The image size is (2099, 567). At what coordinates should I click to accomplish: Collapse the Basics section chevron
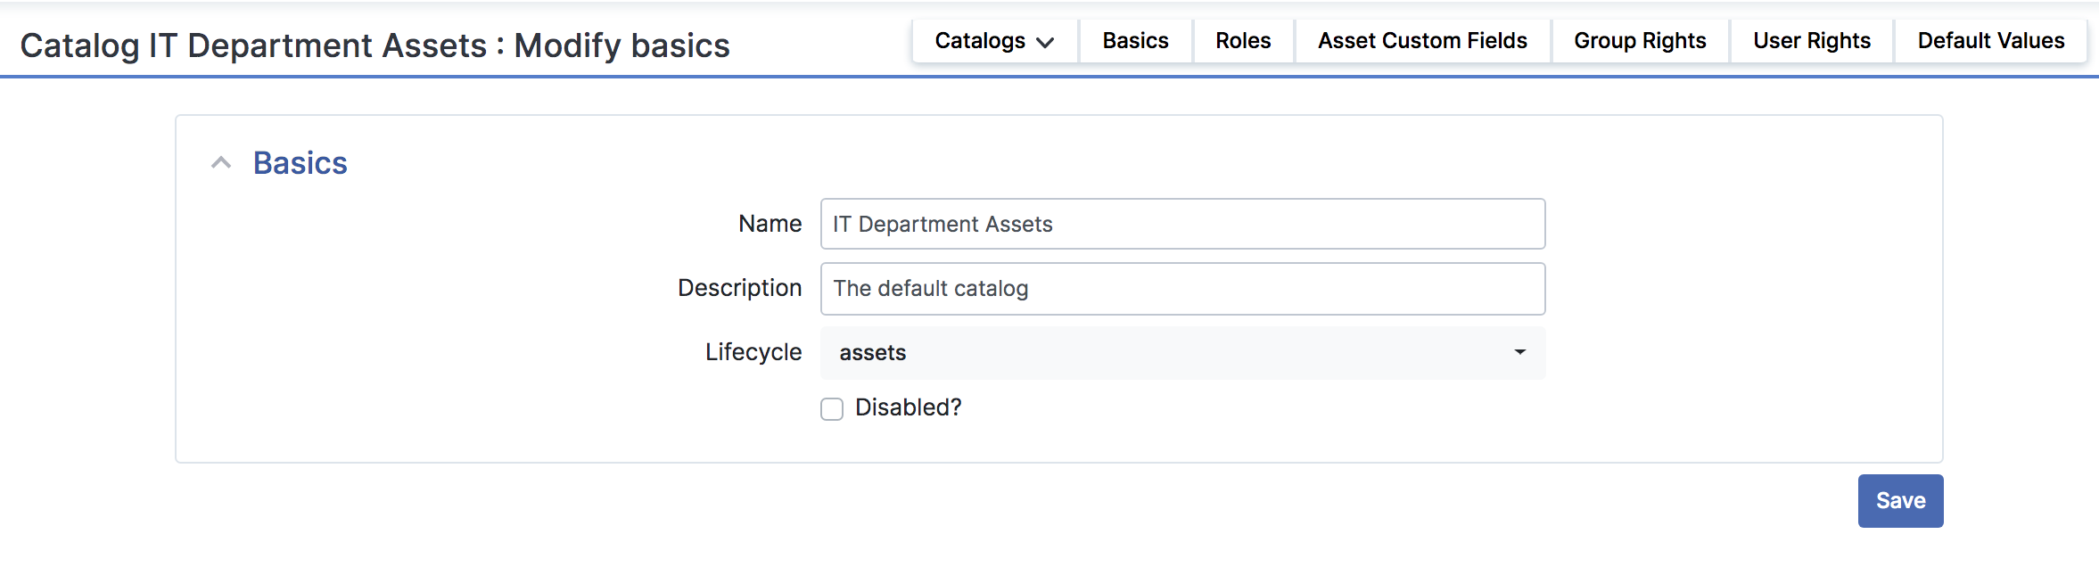[221, 163]
